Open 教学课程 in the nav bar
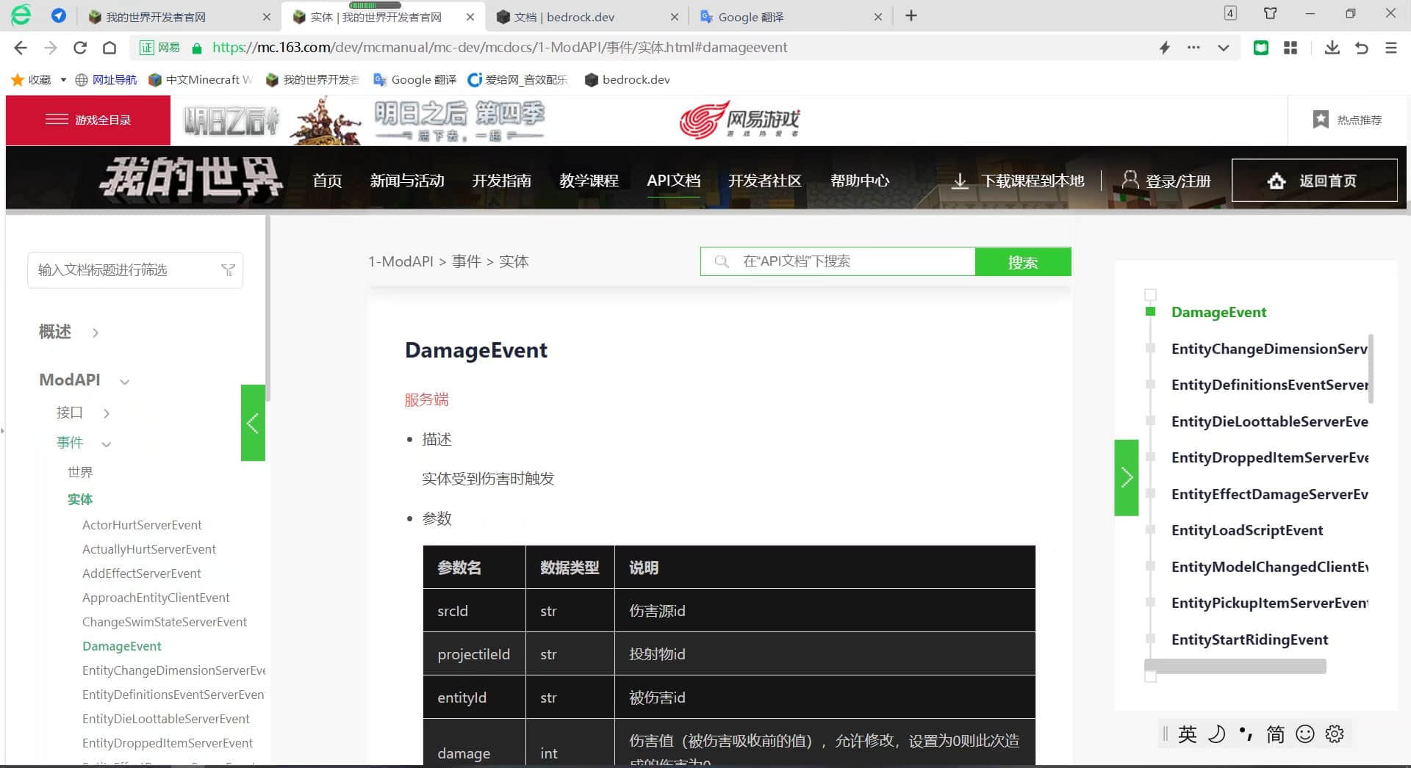This screenshot has height=768, width=1411. [589, 181]
